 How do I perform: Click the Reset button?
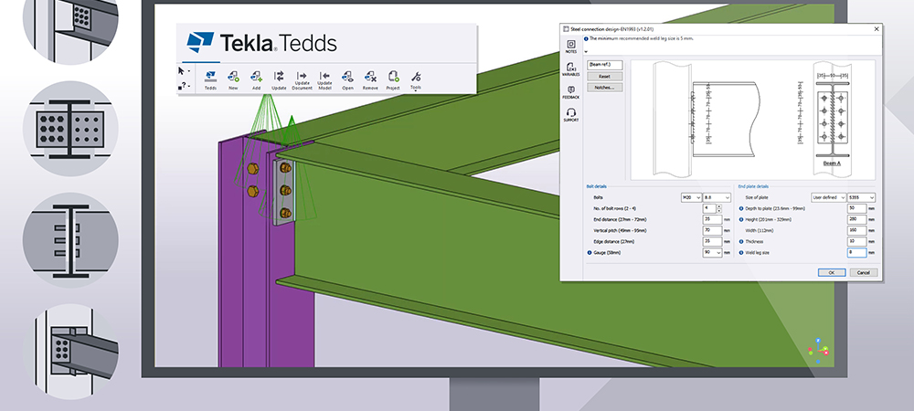pyautogui.click(x=604, y=76)
